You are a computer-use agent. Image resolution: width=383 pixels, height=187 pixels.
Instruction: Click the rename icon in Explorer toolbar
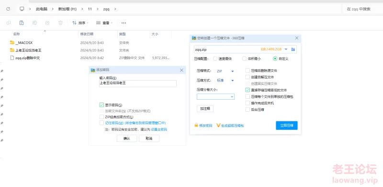pyautogui.click(x=34, y=23)
